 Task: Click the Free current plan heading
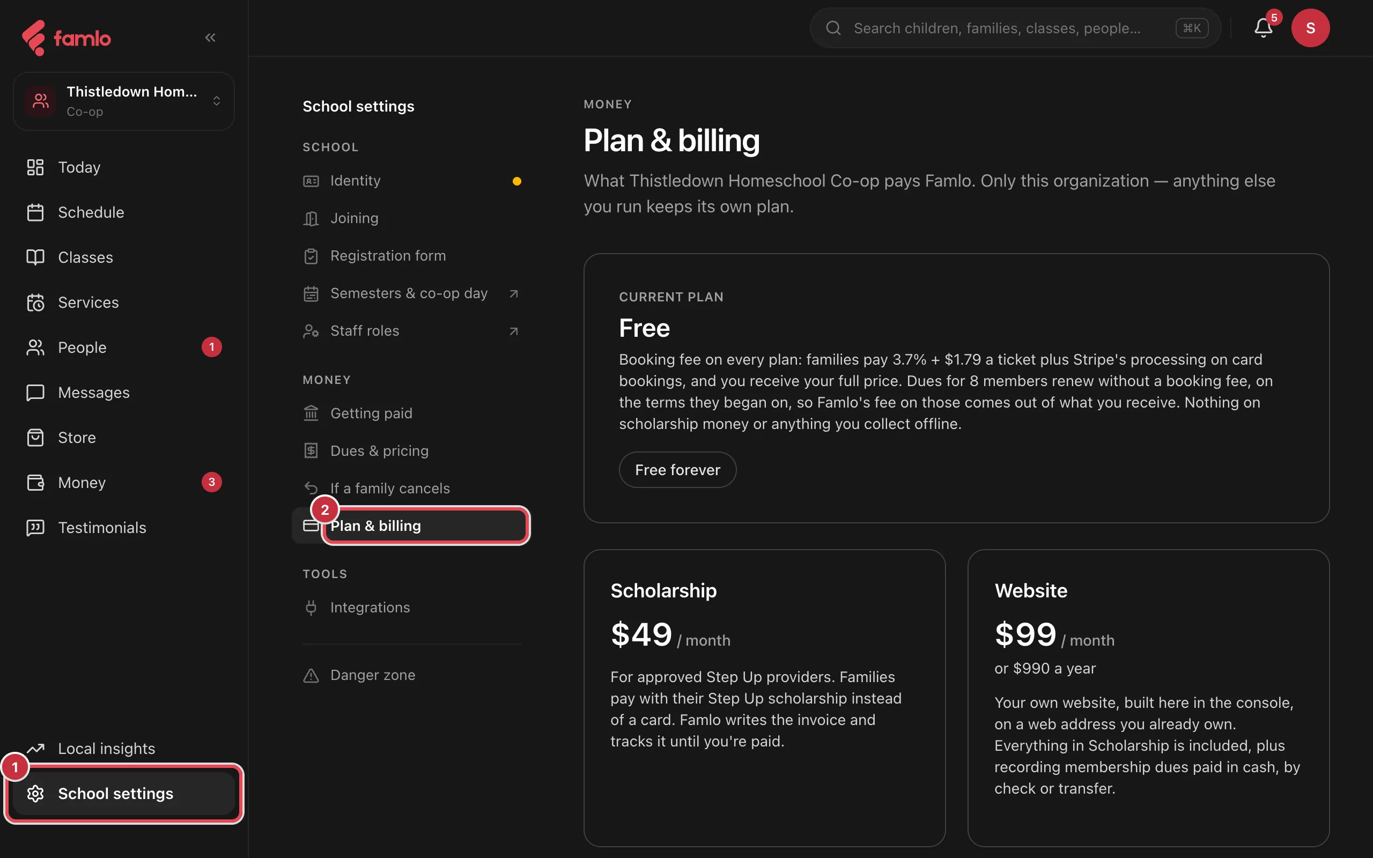pos(645,328)
